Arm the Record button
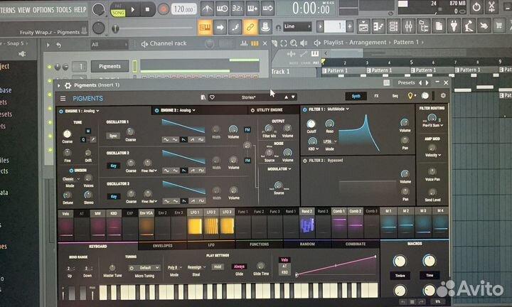The image size is (512, 307). [163, 9]
